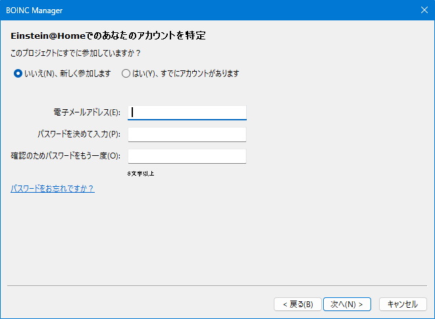The height and width of the screenshot is (319, 435).
Task: Select the はい(Y)、すでにアカウントがあります radio button
Action: (x=126, y=74)
